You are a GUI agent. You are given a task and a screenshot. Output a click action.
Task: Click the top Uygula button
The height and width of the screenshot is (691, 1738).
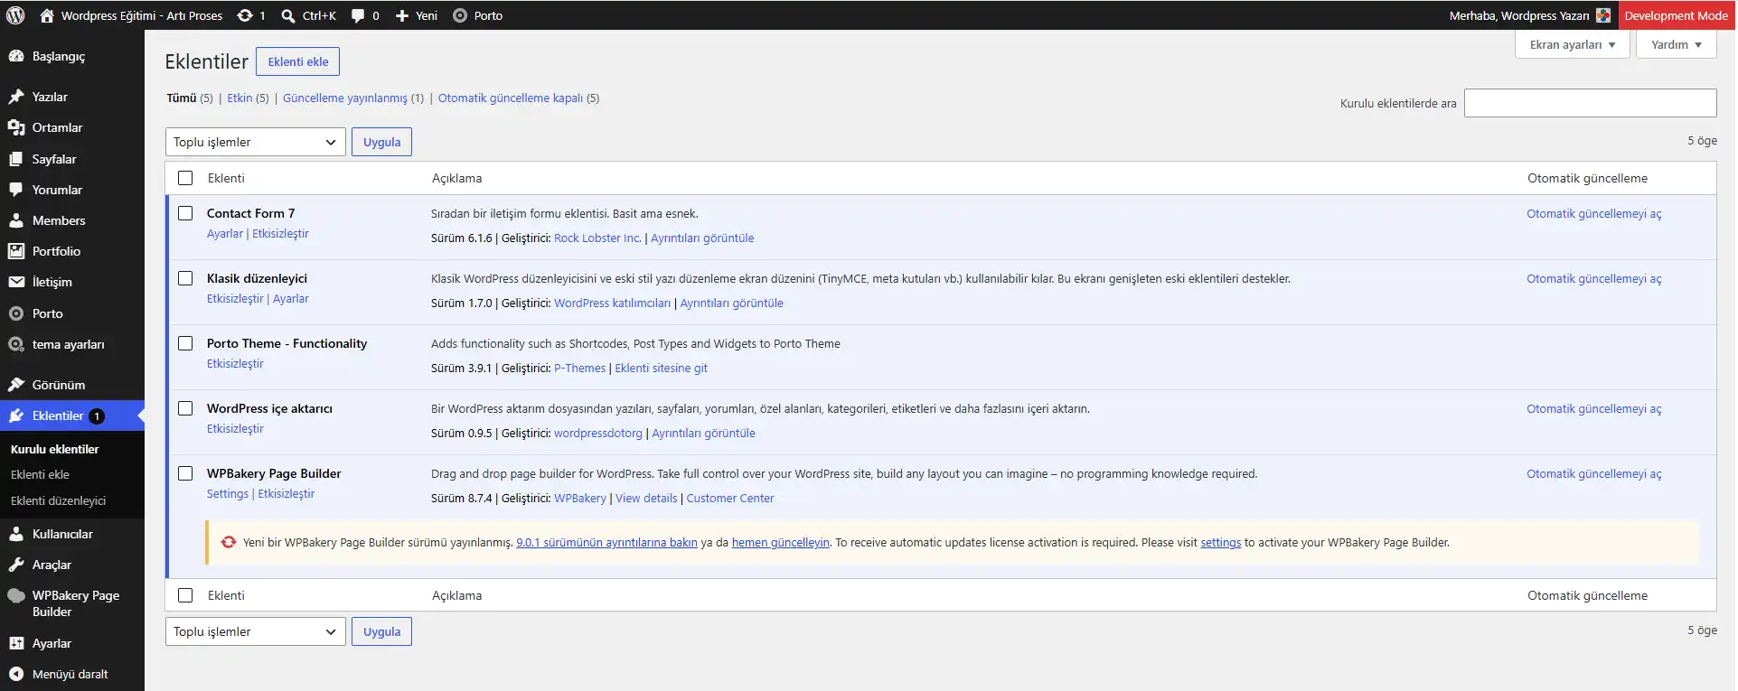coord(381,142)
